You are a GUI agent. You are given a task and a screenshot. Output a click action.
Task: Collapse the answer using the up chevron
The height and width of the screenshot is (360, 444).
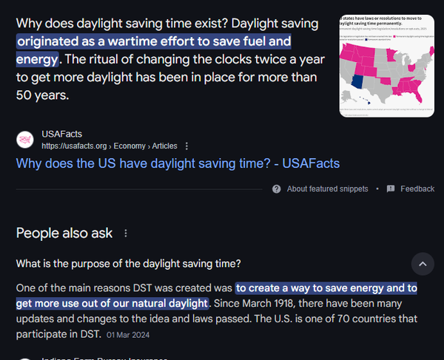pyautogui.click(x=423, y=264)
